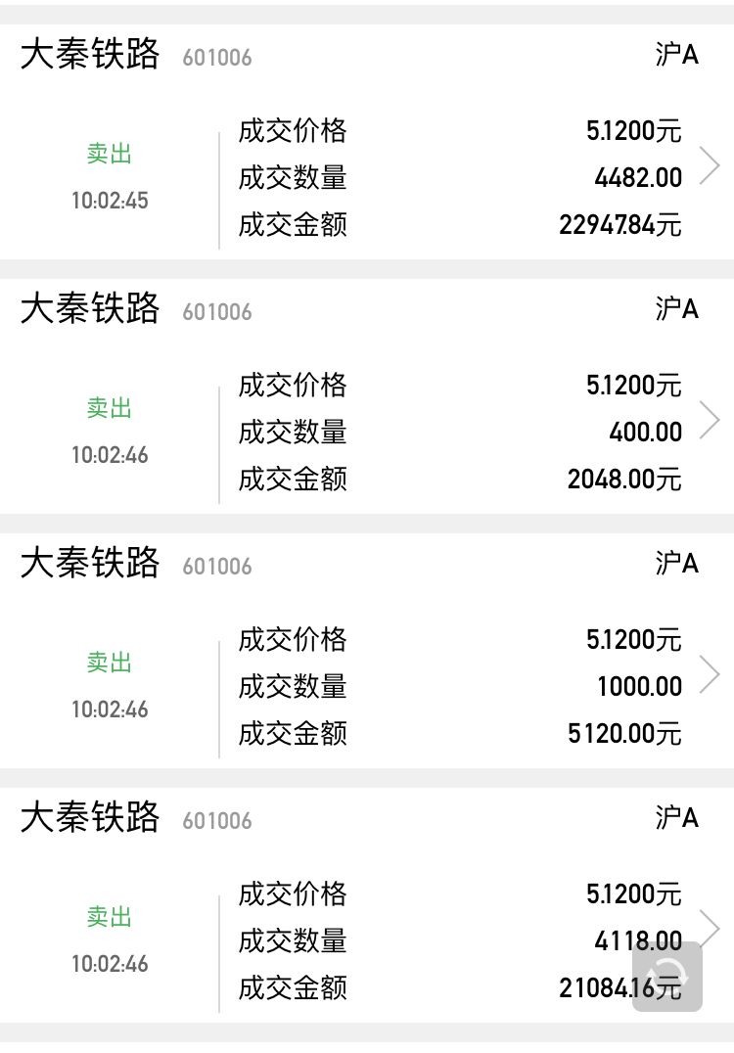Screen dimensions: 734x1053
Task: Select the 22947.84元 transaction amount
Action: [x=620, y=225]
